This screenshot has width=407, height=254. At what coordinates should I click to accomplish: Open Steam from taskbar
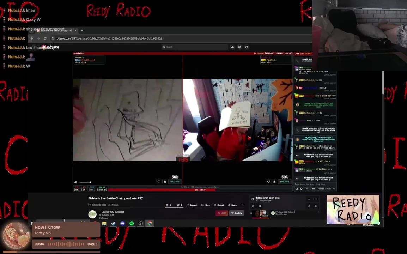pyautogui.click(x=114, y=223)
